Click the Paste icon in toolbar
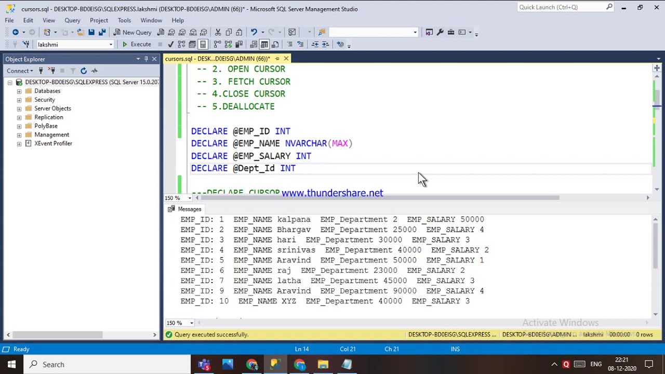Image resolution: width=665 pixels, height=374 pixels. (x=239, y=32)
